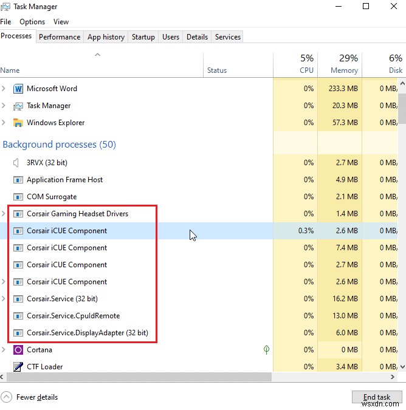
Task: Click the Application Frame Host icon
Action: (18, 180)
